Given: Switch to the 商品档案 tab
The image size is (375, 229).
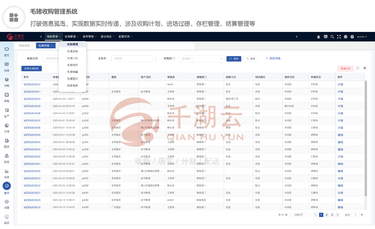Looking at the screenshot, I should (24, 46).
